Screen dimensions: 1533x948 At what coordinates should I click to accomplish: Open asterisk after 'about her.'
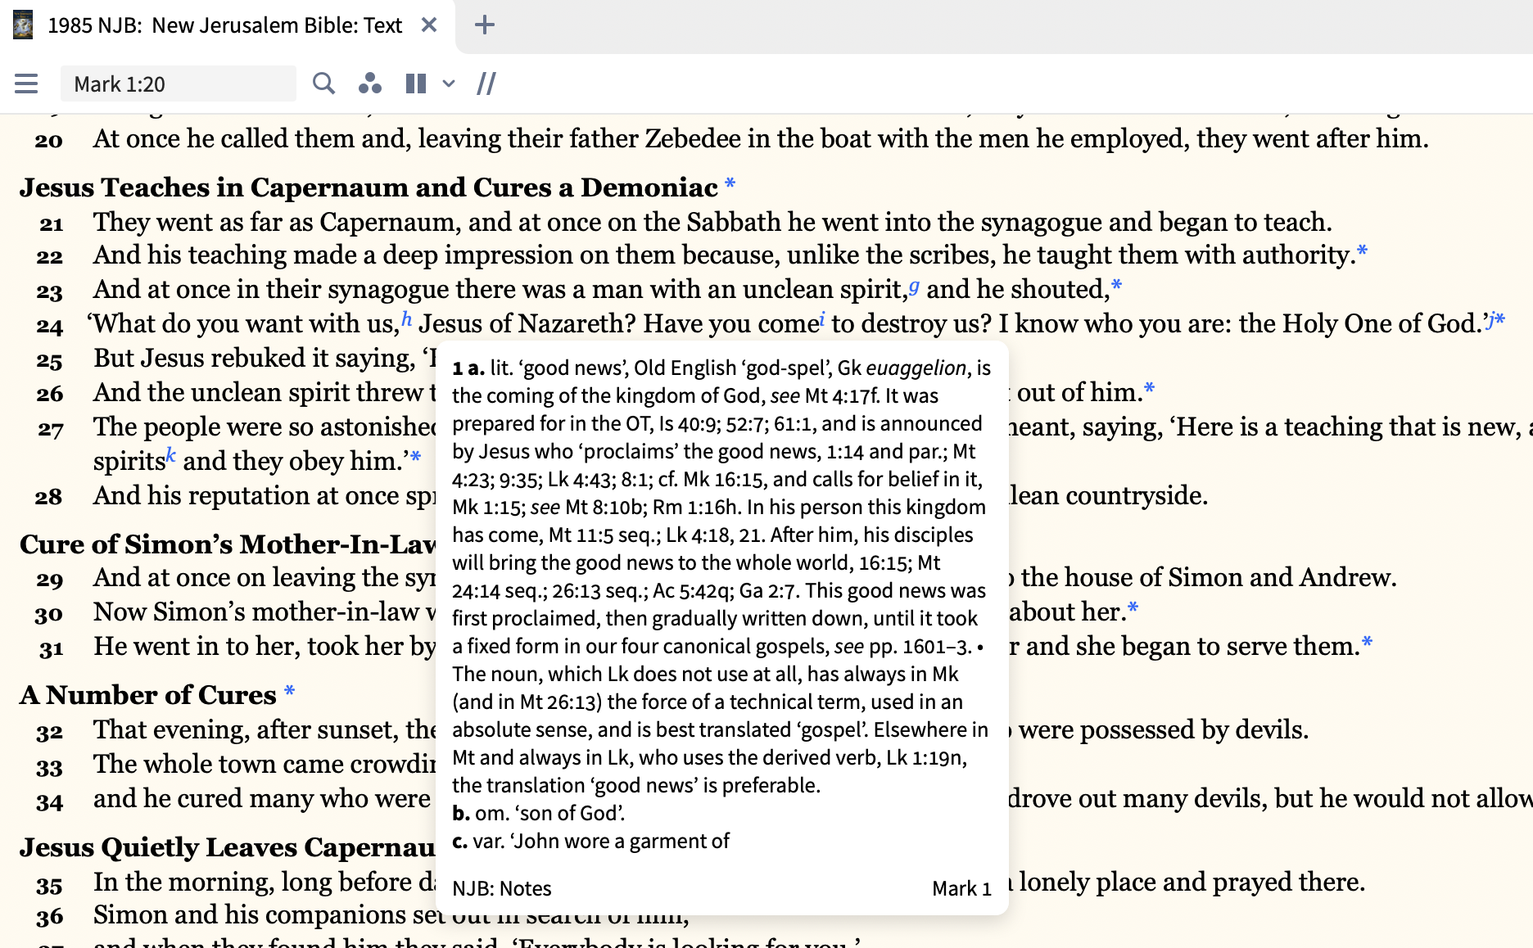1133,607
